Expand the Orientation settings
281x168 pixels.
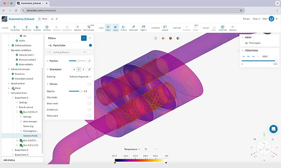[47, 69]
